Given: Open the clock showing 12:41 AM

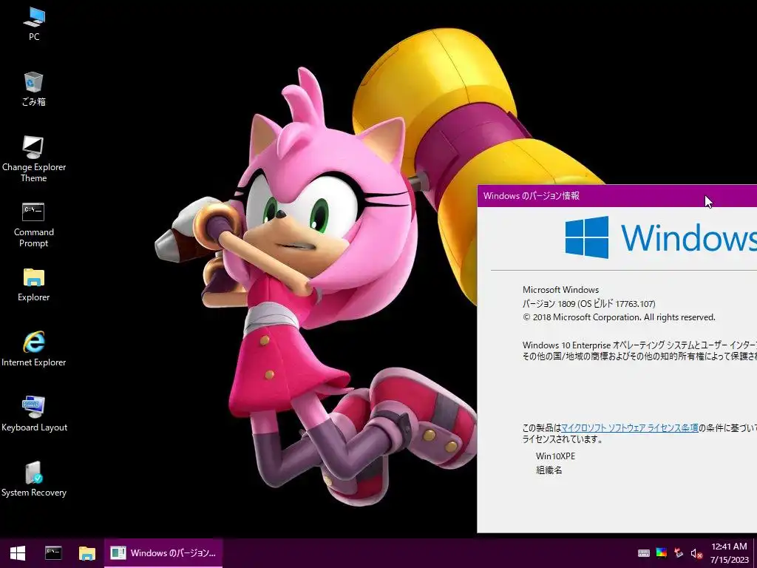Looking at the screenshot, I should point(729,547).
